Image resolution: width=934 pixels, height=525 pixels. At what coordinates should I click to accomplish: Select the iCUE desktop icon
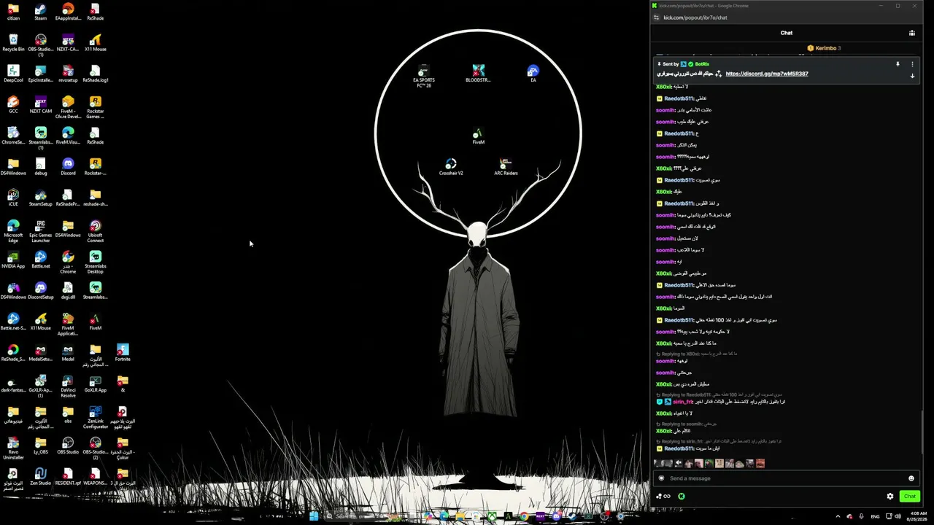pyautogui.click(x=13, y=198)
